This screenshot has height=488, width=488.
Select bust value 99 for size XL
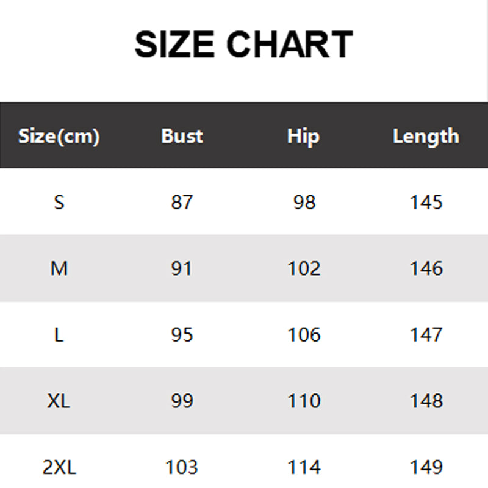click(182, 401)
